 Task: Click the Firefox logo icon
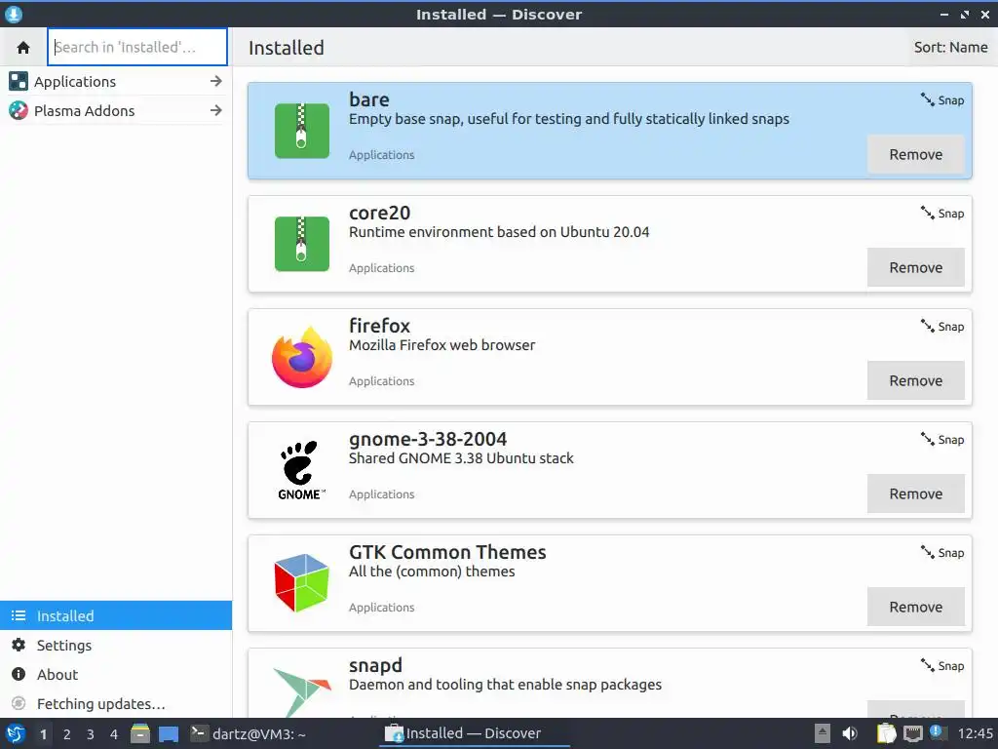302,357
